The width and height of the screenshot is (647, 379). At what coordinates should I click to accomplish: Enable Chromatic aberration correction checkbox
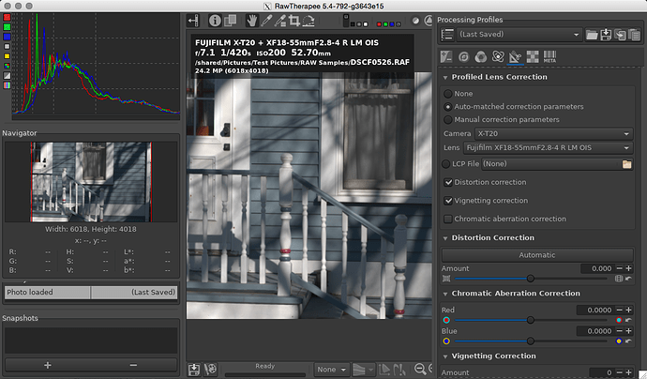pyautogui.click(x=448, y=219)
